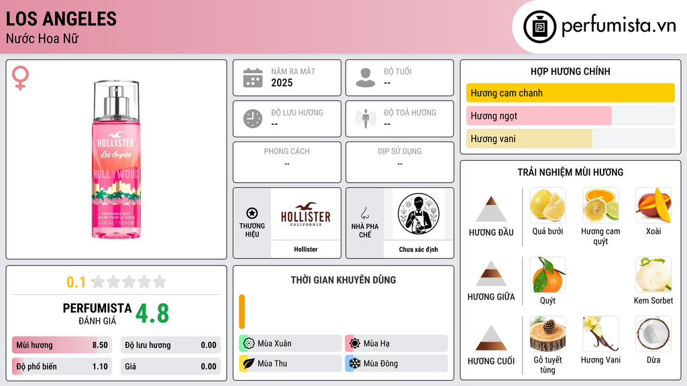687x386 pixels.
Task: Click the person icon beside Độ tuổi
Action: point(366,78)
